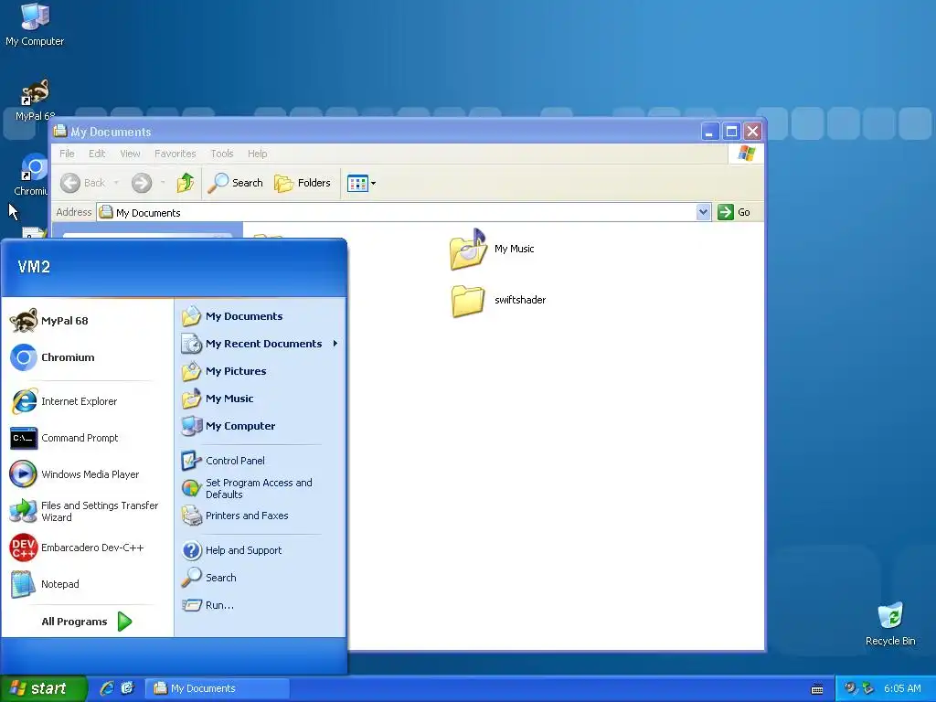Open My Music in Start menu
Image resolution: width=936 pixels, height=702 pixels.
(x=260, y=399)
